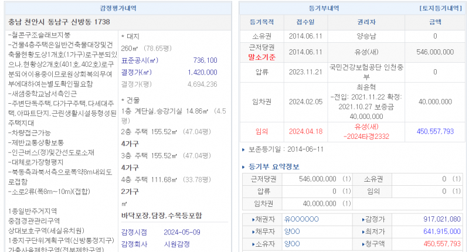Click the arrow bullet next to 보존등기일
The height and width of the screenshot is (252, 469).
pos(244,149)
